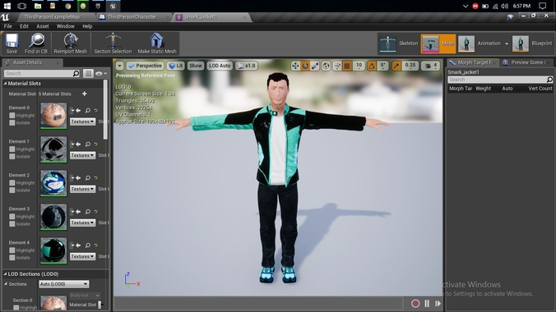The width and height of the screenshot is (556, 312).
Task: Toggle scale snapping icon in viewport
Action: (396, 66)
